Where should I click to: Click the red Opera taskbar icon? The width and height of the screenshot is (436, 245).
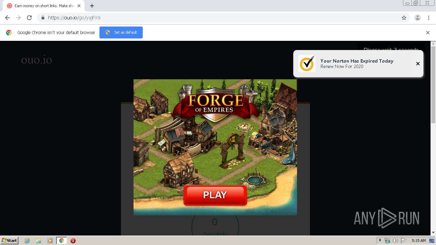73,241
